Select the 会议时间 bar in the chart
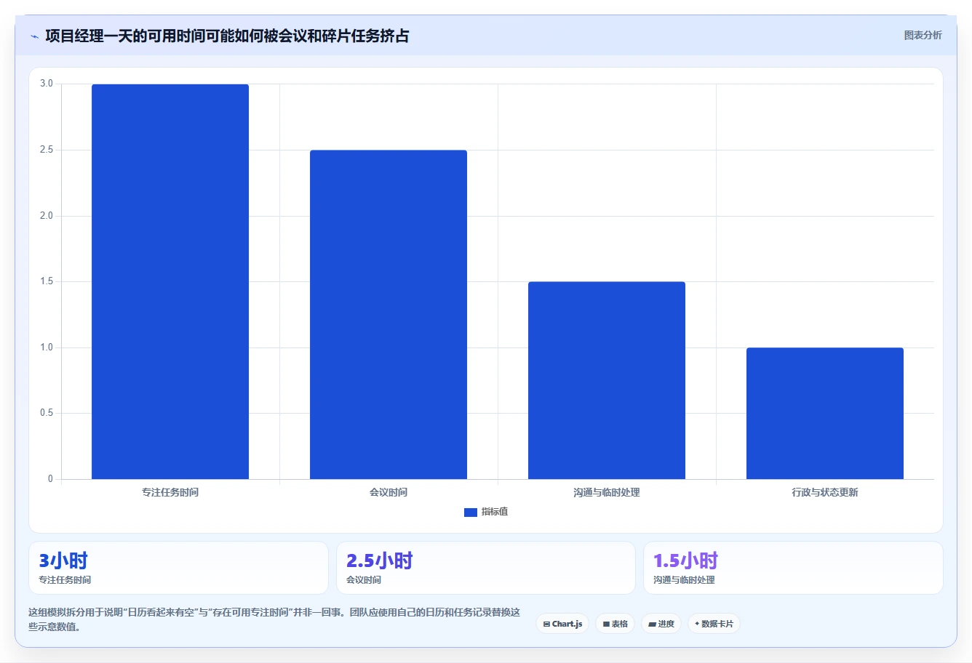The width and height of the screenshot is (972, 663). point(389,315)
